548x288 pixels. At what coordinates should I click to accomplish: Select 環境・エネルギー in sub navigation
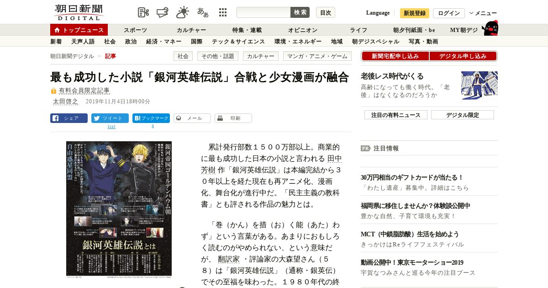point(298,42)
